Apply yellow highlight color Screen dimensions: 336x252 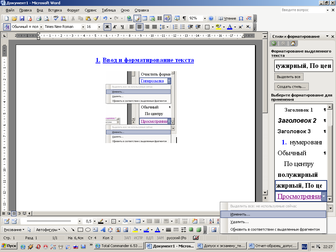[218, 27]
